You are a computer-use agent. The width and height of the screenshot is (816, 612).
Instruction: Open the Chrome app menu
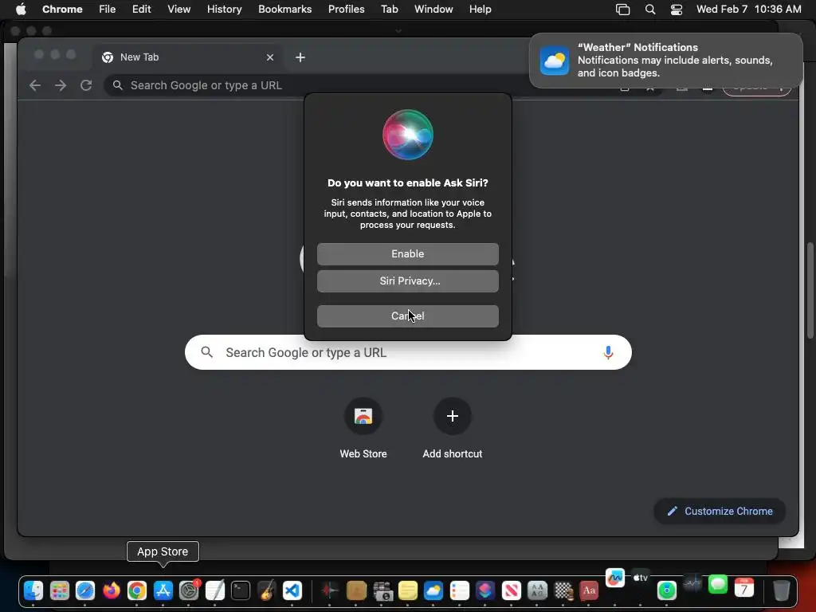[x=62, y=9]
